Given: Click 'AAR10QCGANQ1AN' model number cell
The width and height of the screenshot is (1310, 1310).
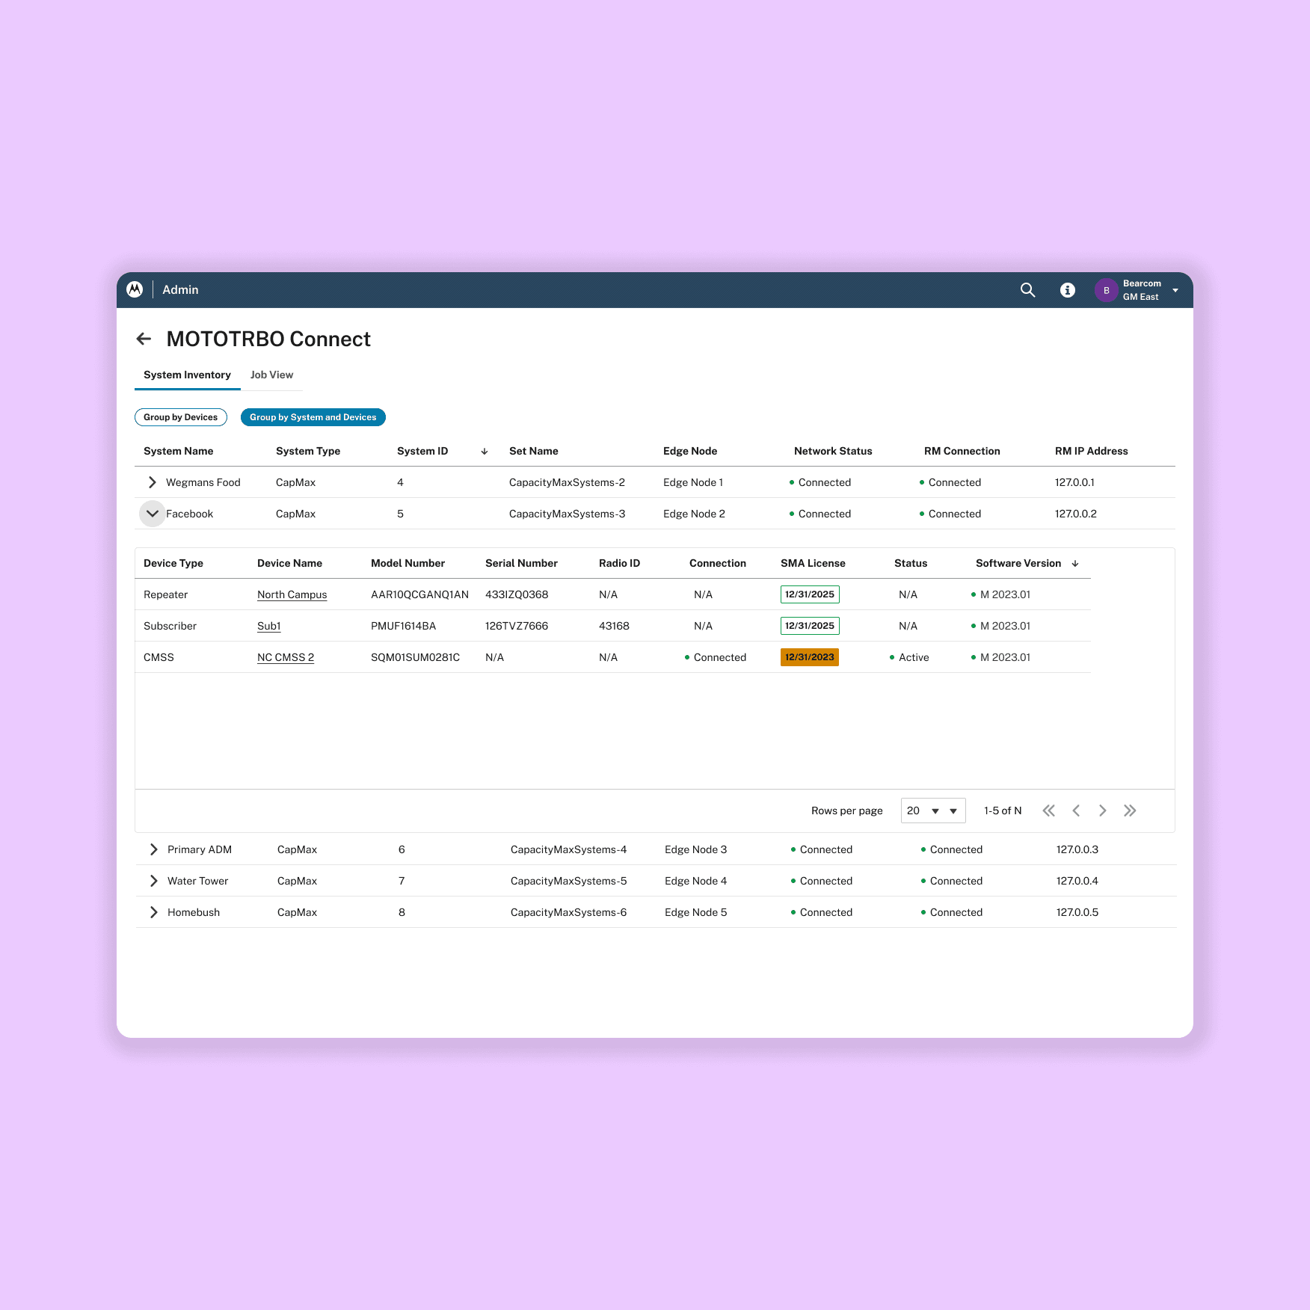Looking at the screenshot, I should (419, 595).
